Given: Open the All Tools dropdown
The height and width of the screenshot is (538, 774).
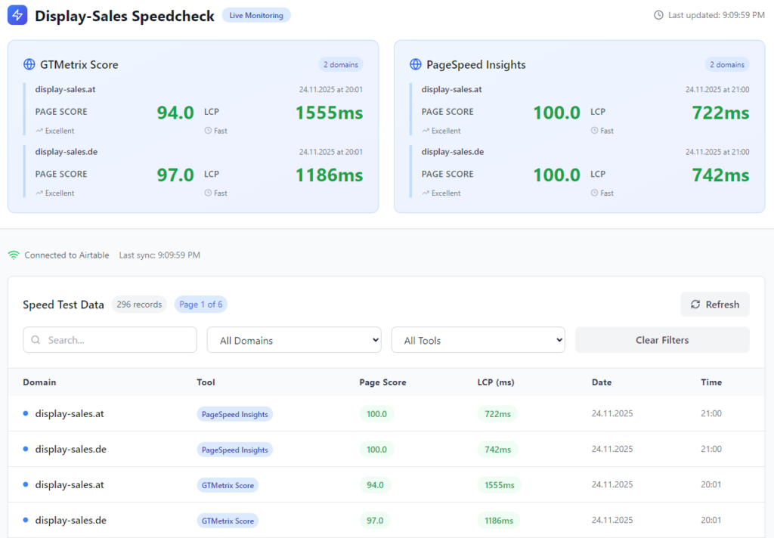Looking at the screenshot, I should 478,340.
